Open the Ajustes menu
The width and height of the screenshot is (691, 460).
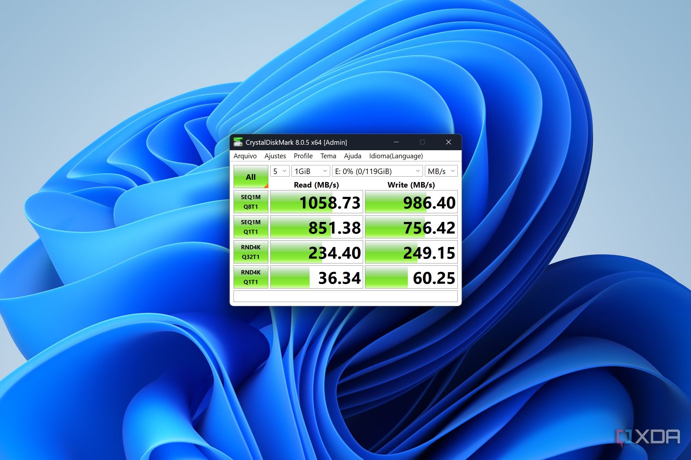(275, 156)
